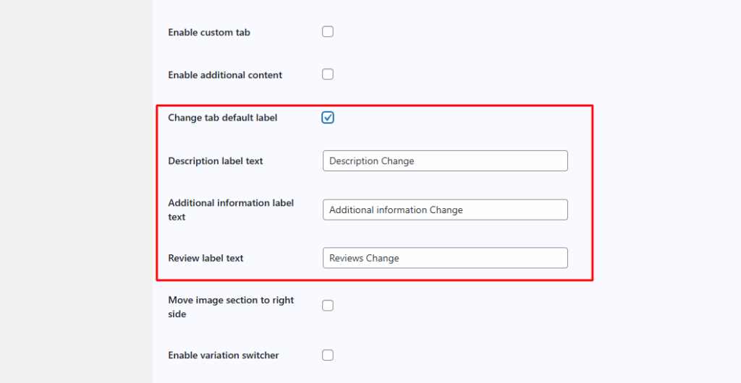
Task: Click the 'Move image section to right side' label
Action: tap(231, 307)
